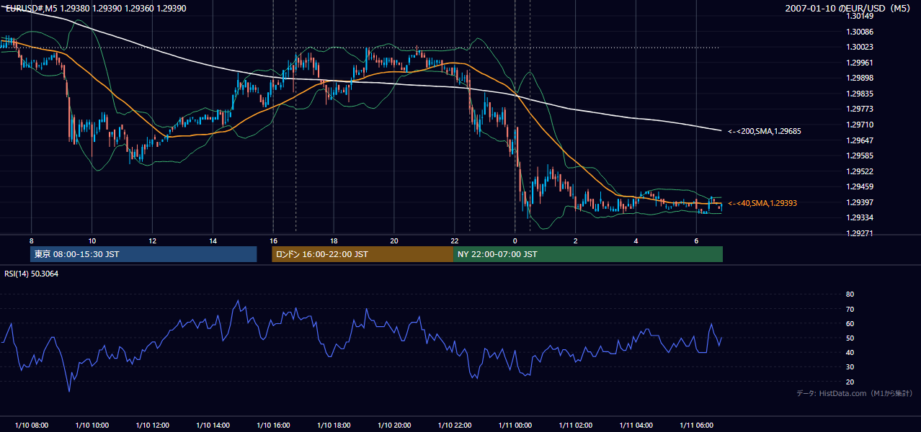This screenshot has width=921, height=432.
Task: Click the 1/10 10:00 date label
Action: tap(92, 426)
